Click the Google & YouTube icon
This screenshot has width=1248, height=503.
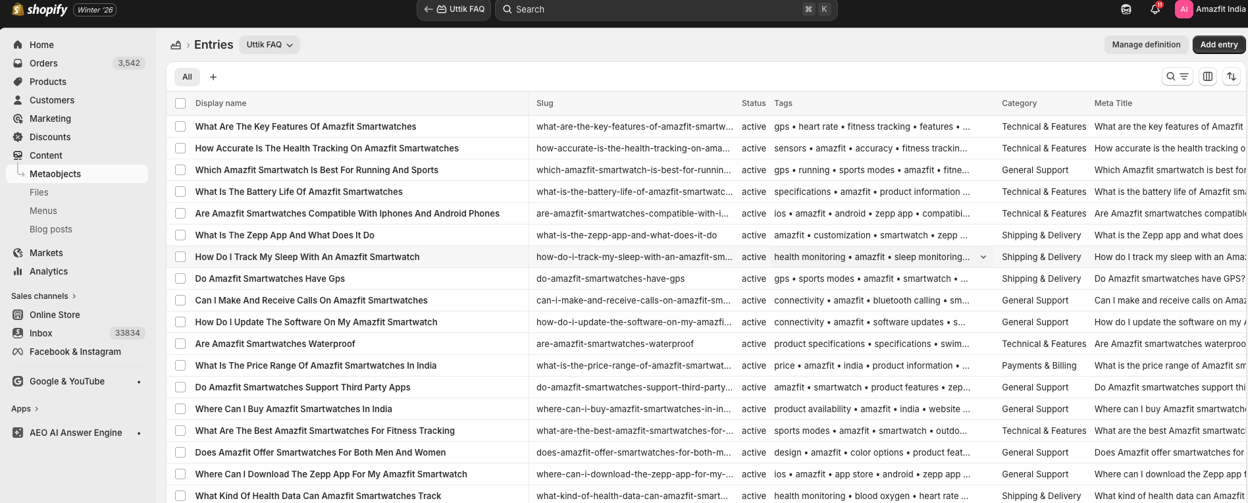pos(18,381)
